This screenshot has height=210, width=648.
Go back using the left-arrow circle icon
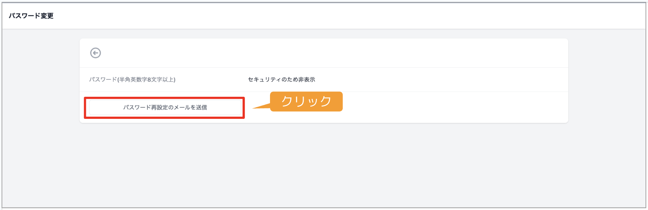coord(95,53)
